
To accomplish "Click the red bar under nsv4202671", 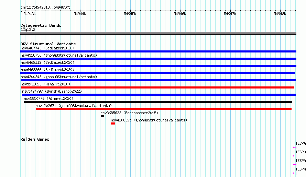I will click(x=164, y=109).
